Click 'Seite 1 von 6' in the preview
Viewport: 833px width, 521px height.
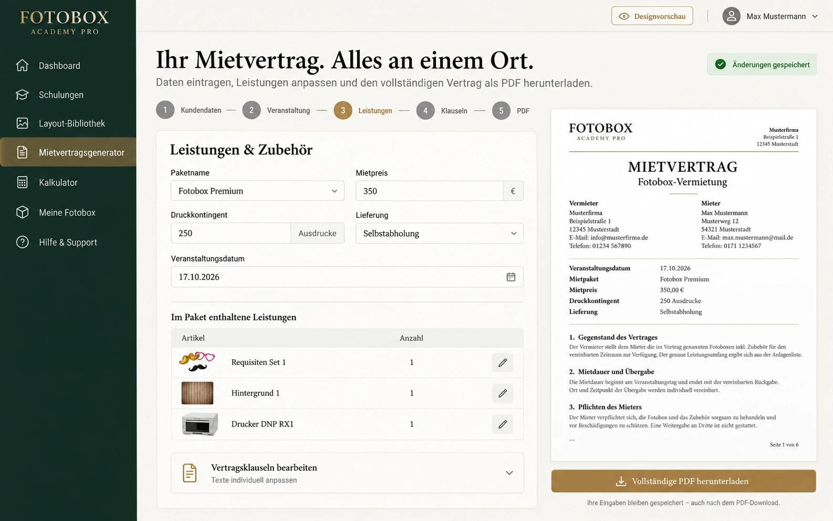[x=784, y=445]
